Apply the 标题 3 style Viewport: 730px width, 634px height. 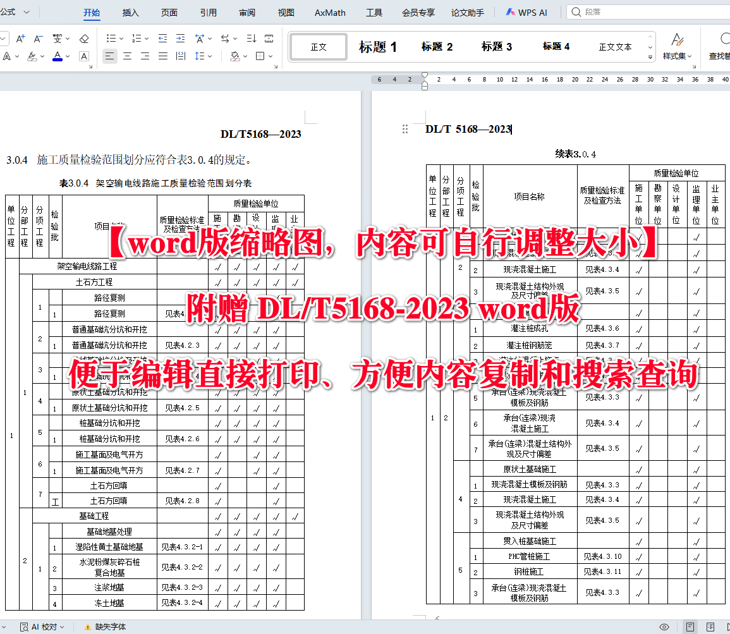pyautogui.click(x=496, y=47)
